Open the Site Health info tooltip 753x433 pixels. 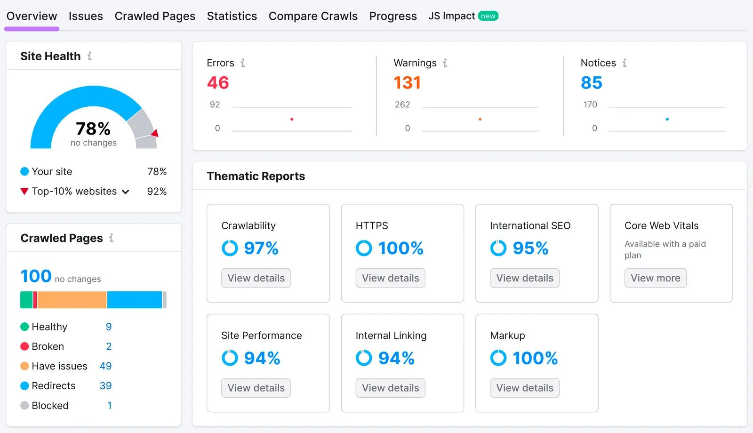[89, 56]
